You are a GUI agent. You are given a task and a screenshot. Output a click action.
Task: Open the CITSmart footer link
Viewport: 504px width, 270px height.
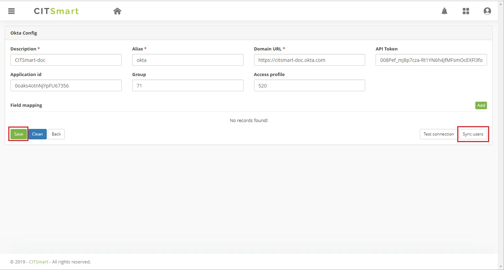[x=38, y=262]
